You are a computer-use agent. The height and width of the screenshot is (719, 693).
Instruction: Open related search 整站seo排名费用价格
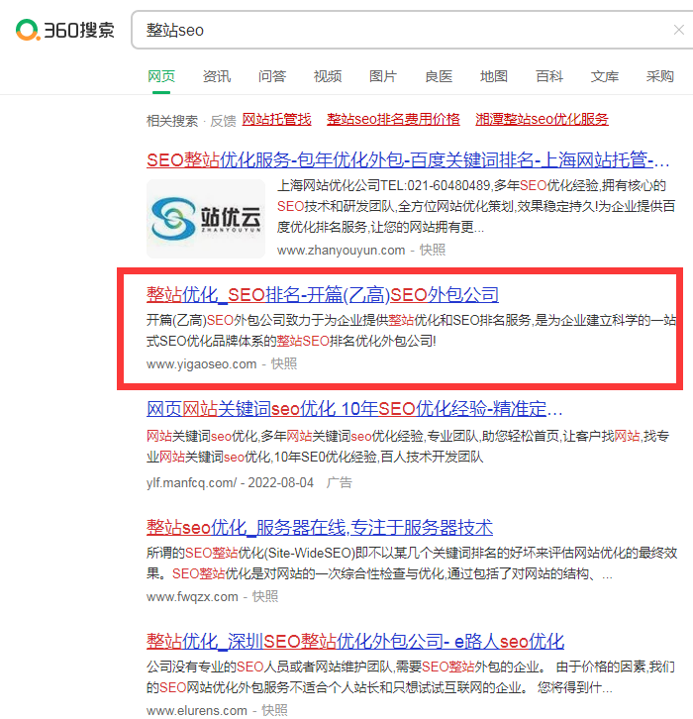tap(393, 119)
